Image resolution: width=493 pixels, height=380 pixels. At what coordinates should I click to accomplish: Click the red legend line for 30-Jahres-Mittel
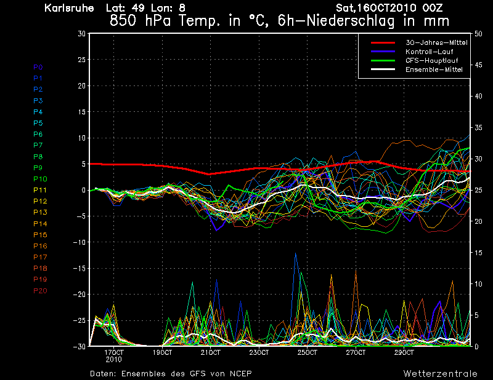point(383,42)
